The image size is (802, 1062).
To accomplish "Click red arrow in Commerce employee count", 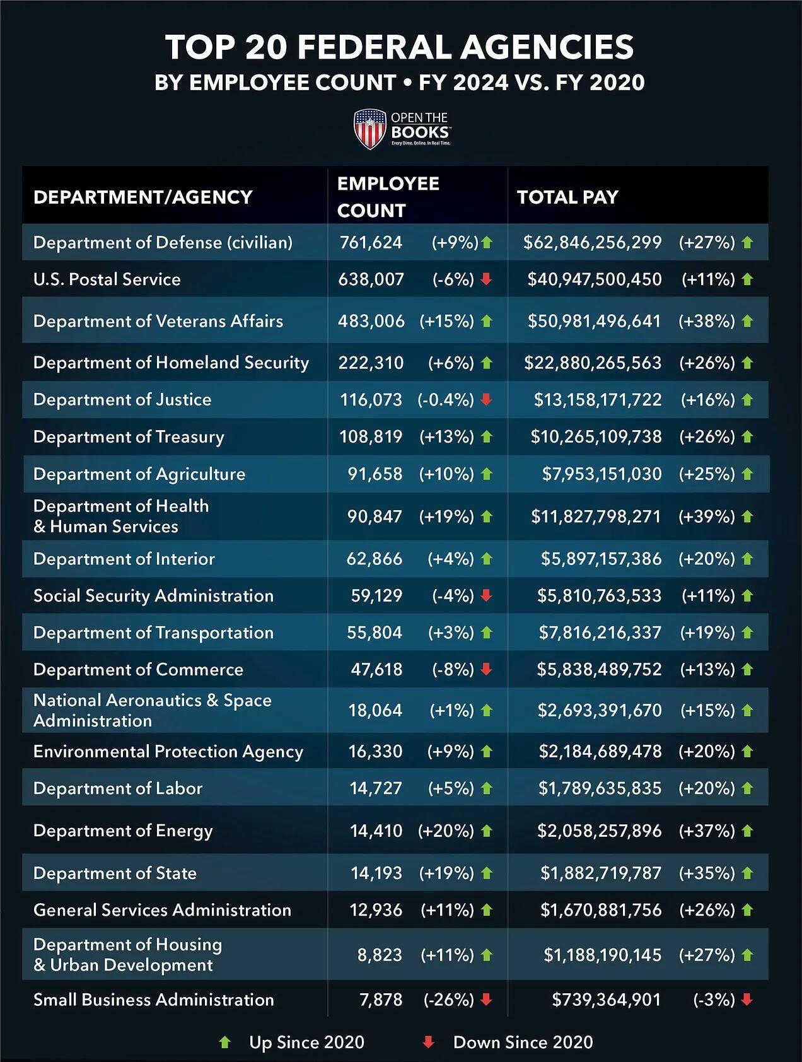I will click(486, 670).
